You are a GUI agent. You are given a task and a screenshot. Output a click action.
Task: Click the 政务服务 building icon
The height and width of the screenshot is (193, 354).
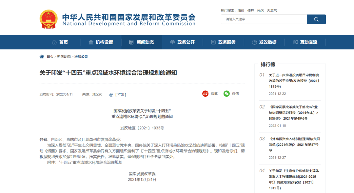213,42
